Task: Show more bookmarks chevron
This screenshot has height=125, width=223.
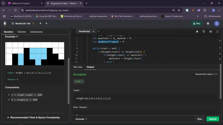Action: [198, 16]
